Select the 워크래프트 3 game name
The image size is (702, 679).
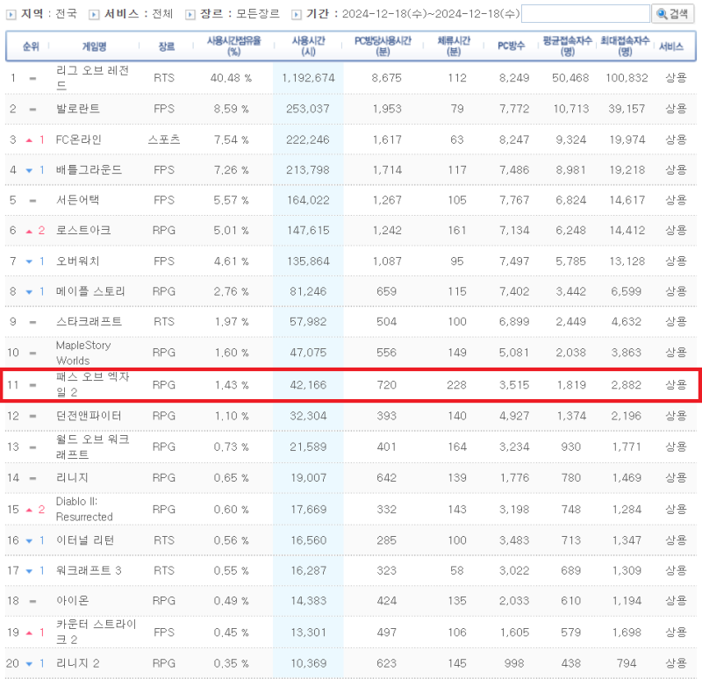(x=90, y=571)
